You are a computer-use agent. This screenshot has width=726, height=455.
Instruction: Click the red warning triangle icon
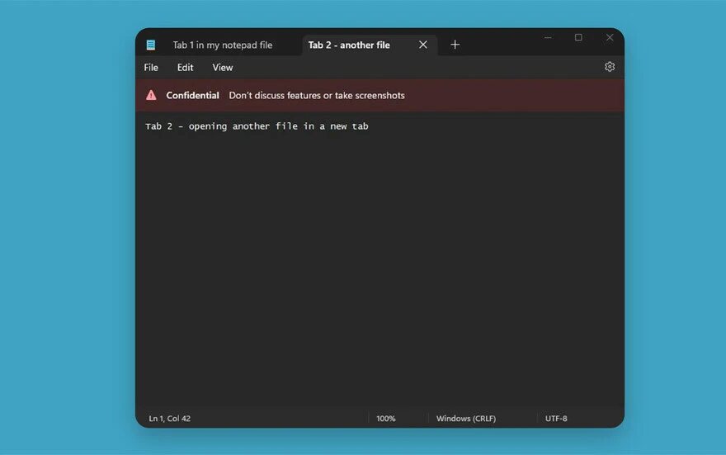pos(151,95)
